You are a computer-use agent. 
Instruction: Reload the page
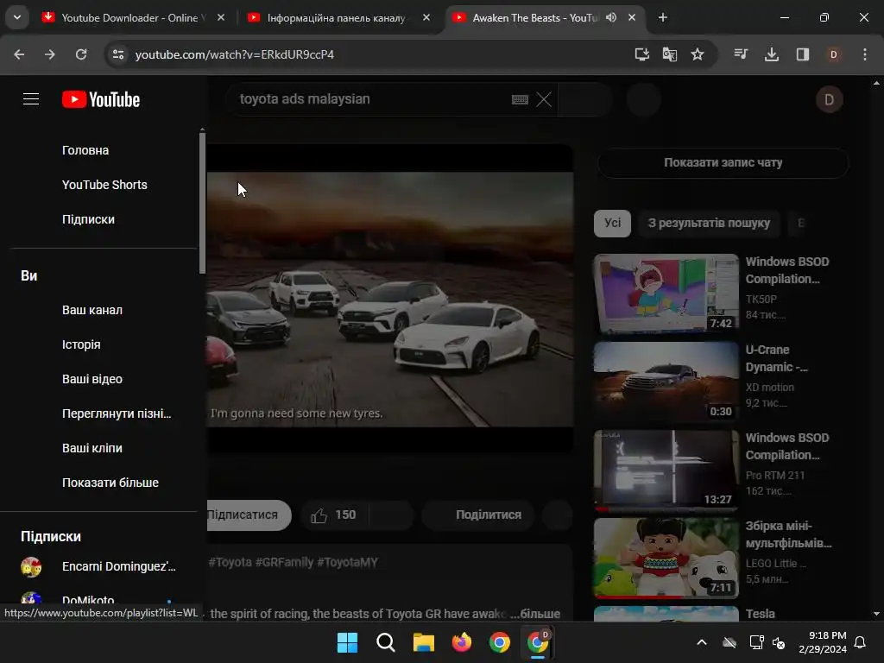tap(81, 54)
